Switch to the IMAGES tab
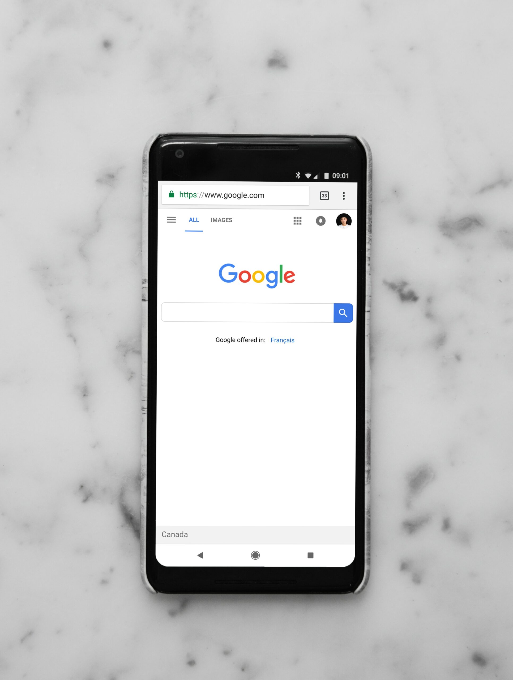The width and height of the screenshot is (513, 680). (x=221, y=220)
